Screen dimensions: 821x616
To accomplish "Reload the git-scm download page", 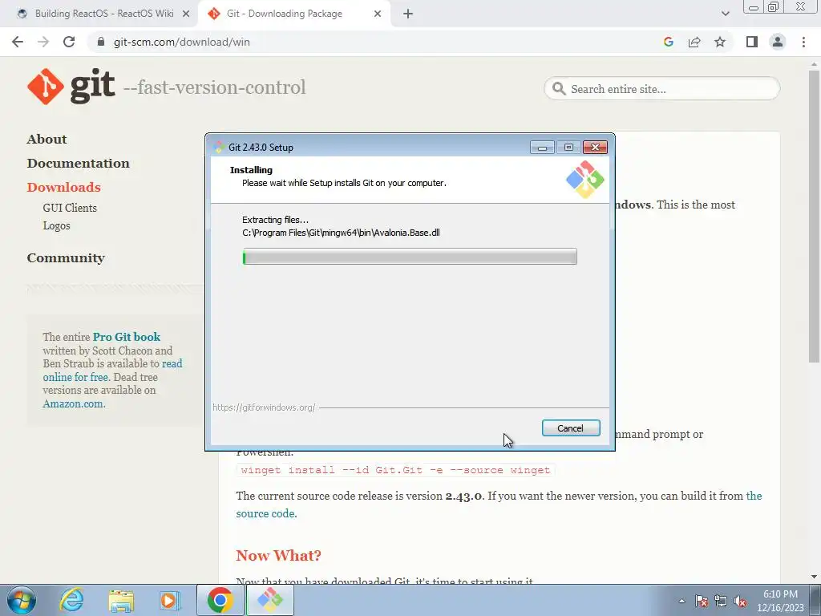I will coord(69,42).
